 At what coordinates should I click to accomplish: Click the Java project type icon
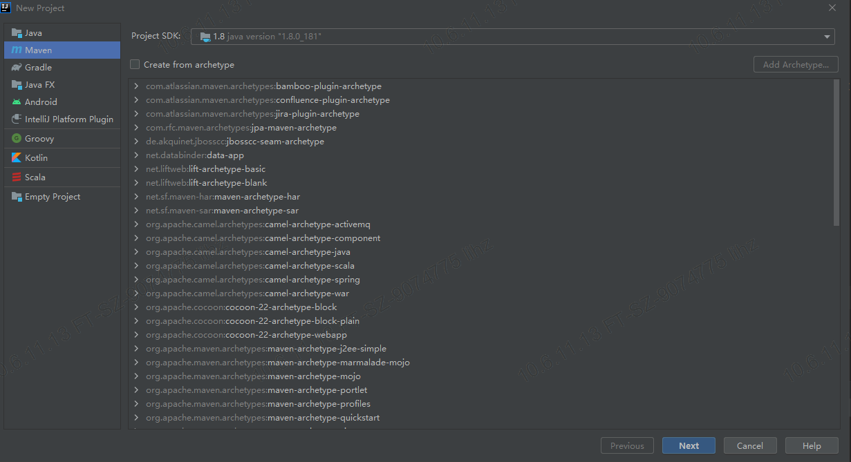17,32
